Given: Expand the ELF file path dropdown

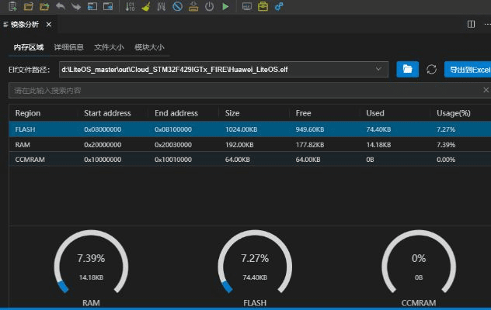Looking at the screenshot, I should [378, 70].
